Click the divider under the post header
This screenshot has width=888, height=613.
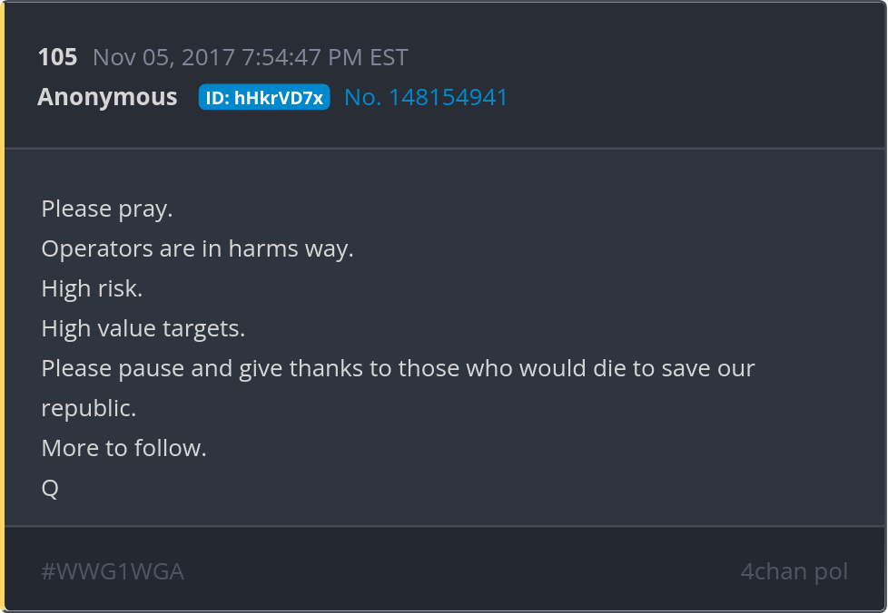pos(445,149)
